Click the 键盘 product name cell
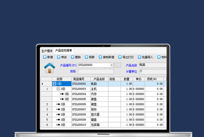Viewport: 204px width, 137px height. tap(99, 120)
